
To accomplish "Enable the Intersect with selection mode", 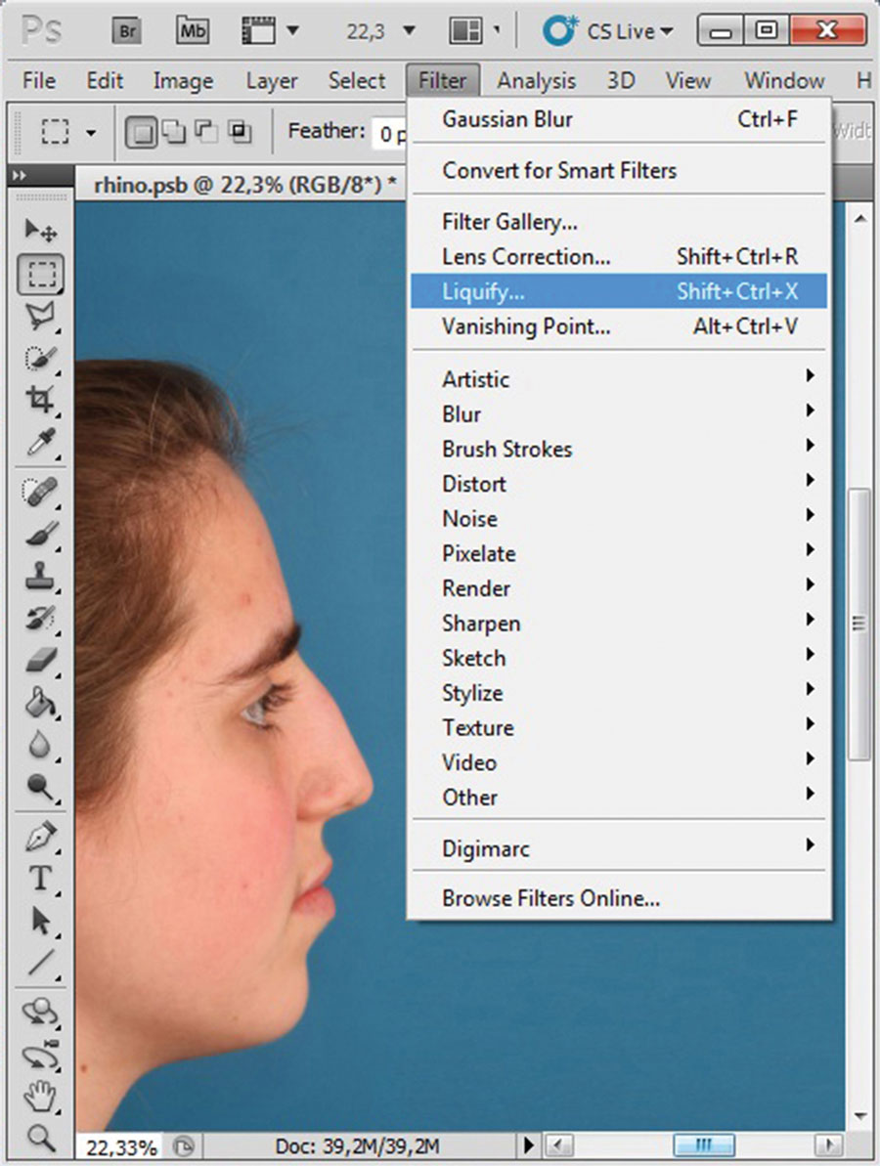I will click(238, 131).
